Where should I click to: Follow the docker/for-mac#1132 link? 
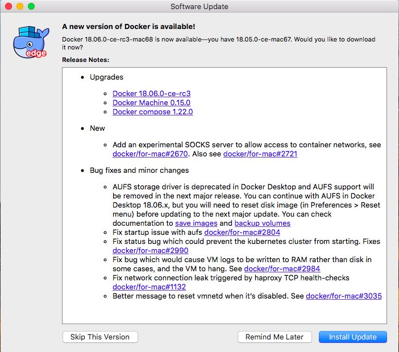coord(149,287)
